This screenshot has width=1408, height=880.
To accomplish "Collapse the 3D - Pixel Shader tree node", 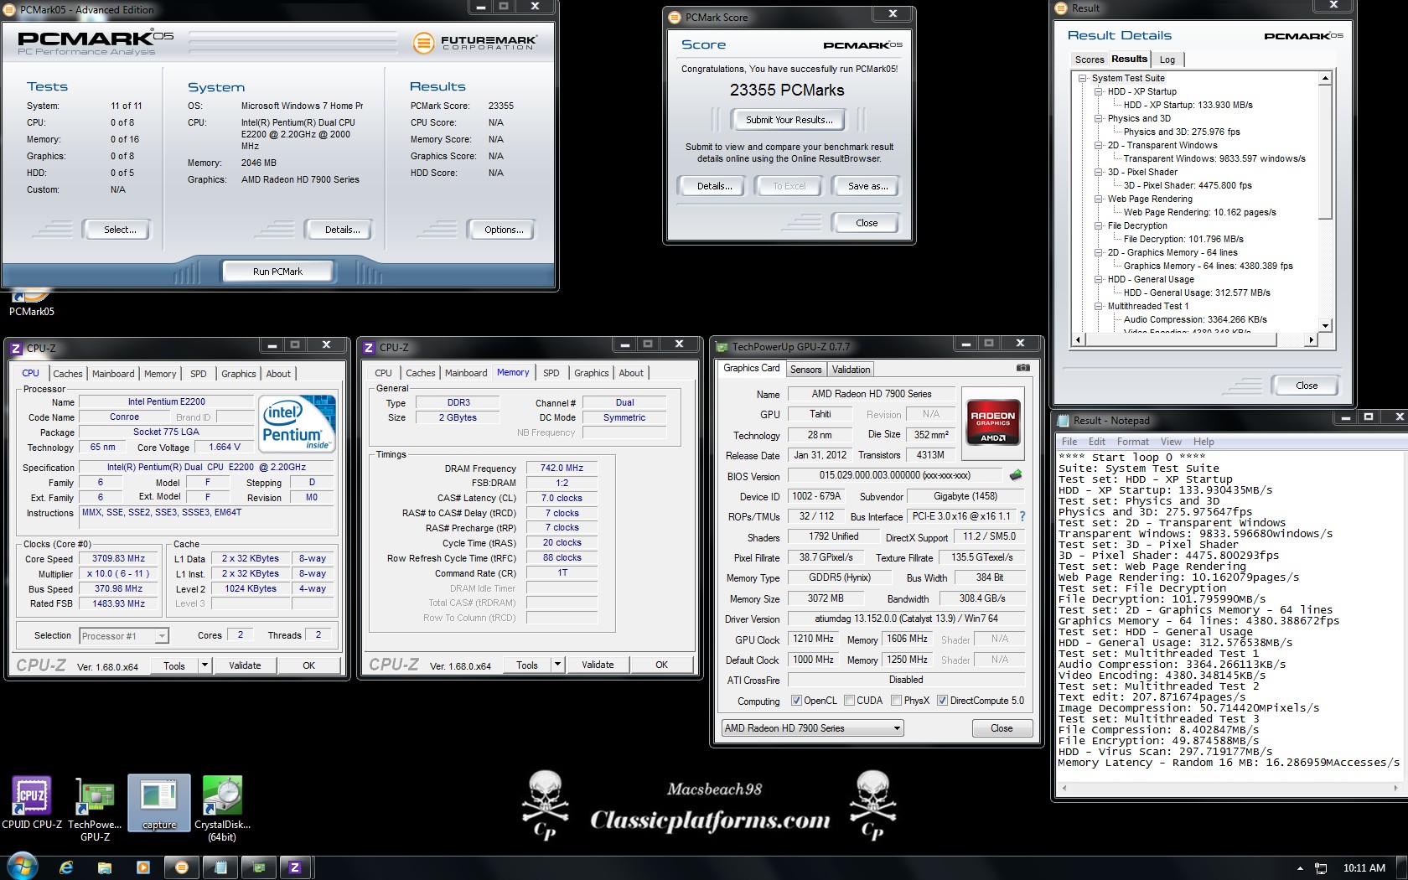I will coord(1099,172).
